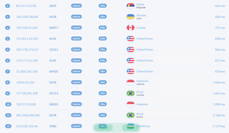Click the Elite tag in row 5
The width and height of the screenshot is (229, 133).
[x=103, y=50]
